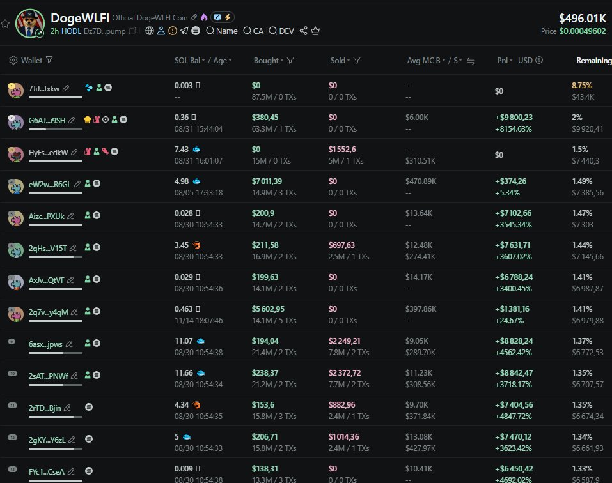
Task: Sort by Bought dropdown
Action: point(269,61)
